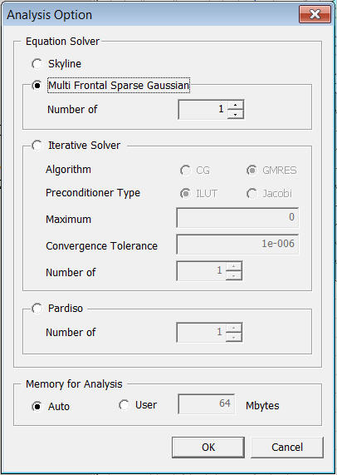Image resolution: width=337 pixels, height=475 pixels.
Task: Click the Maximum iterations input field
Action: (237, 217)
